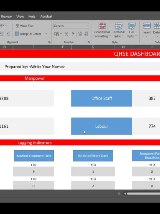Viewport: 160px width, 214px height.
Task: Open the Acrobat tab
Action: (46, 17)
